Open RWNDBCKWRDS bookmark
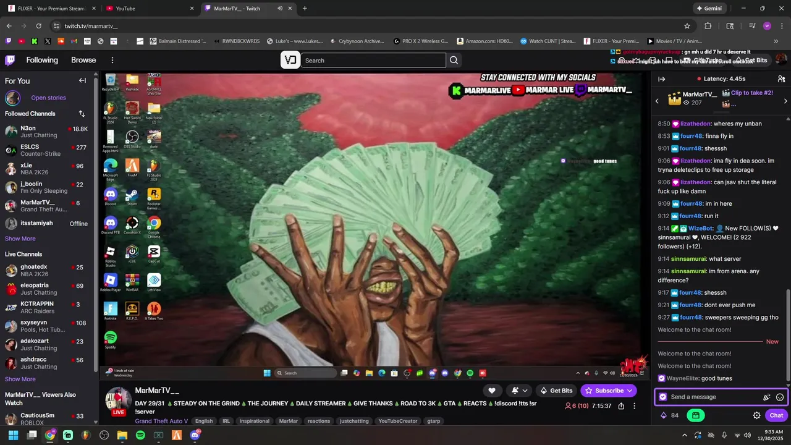The height and width of the screenshot is (445, 791). coord(237,41)
